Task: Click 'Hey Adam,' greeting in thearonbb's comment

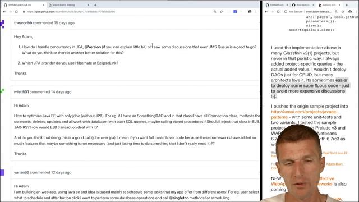Action: (x=24, y=36)
